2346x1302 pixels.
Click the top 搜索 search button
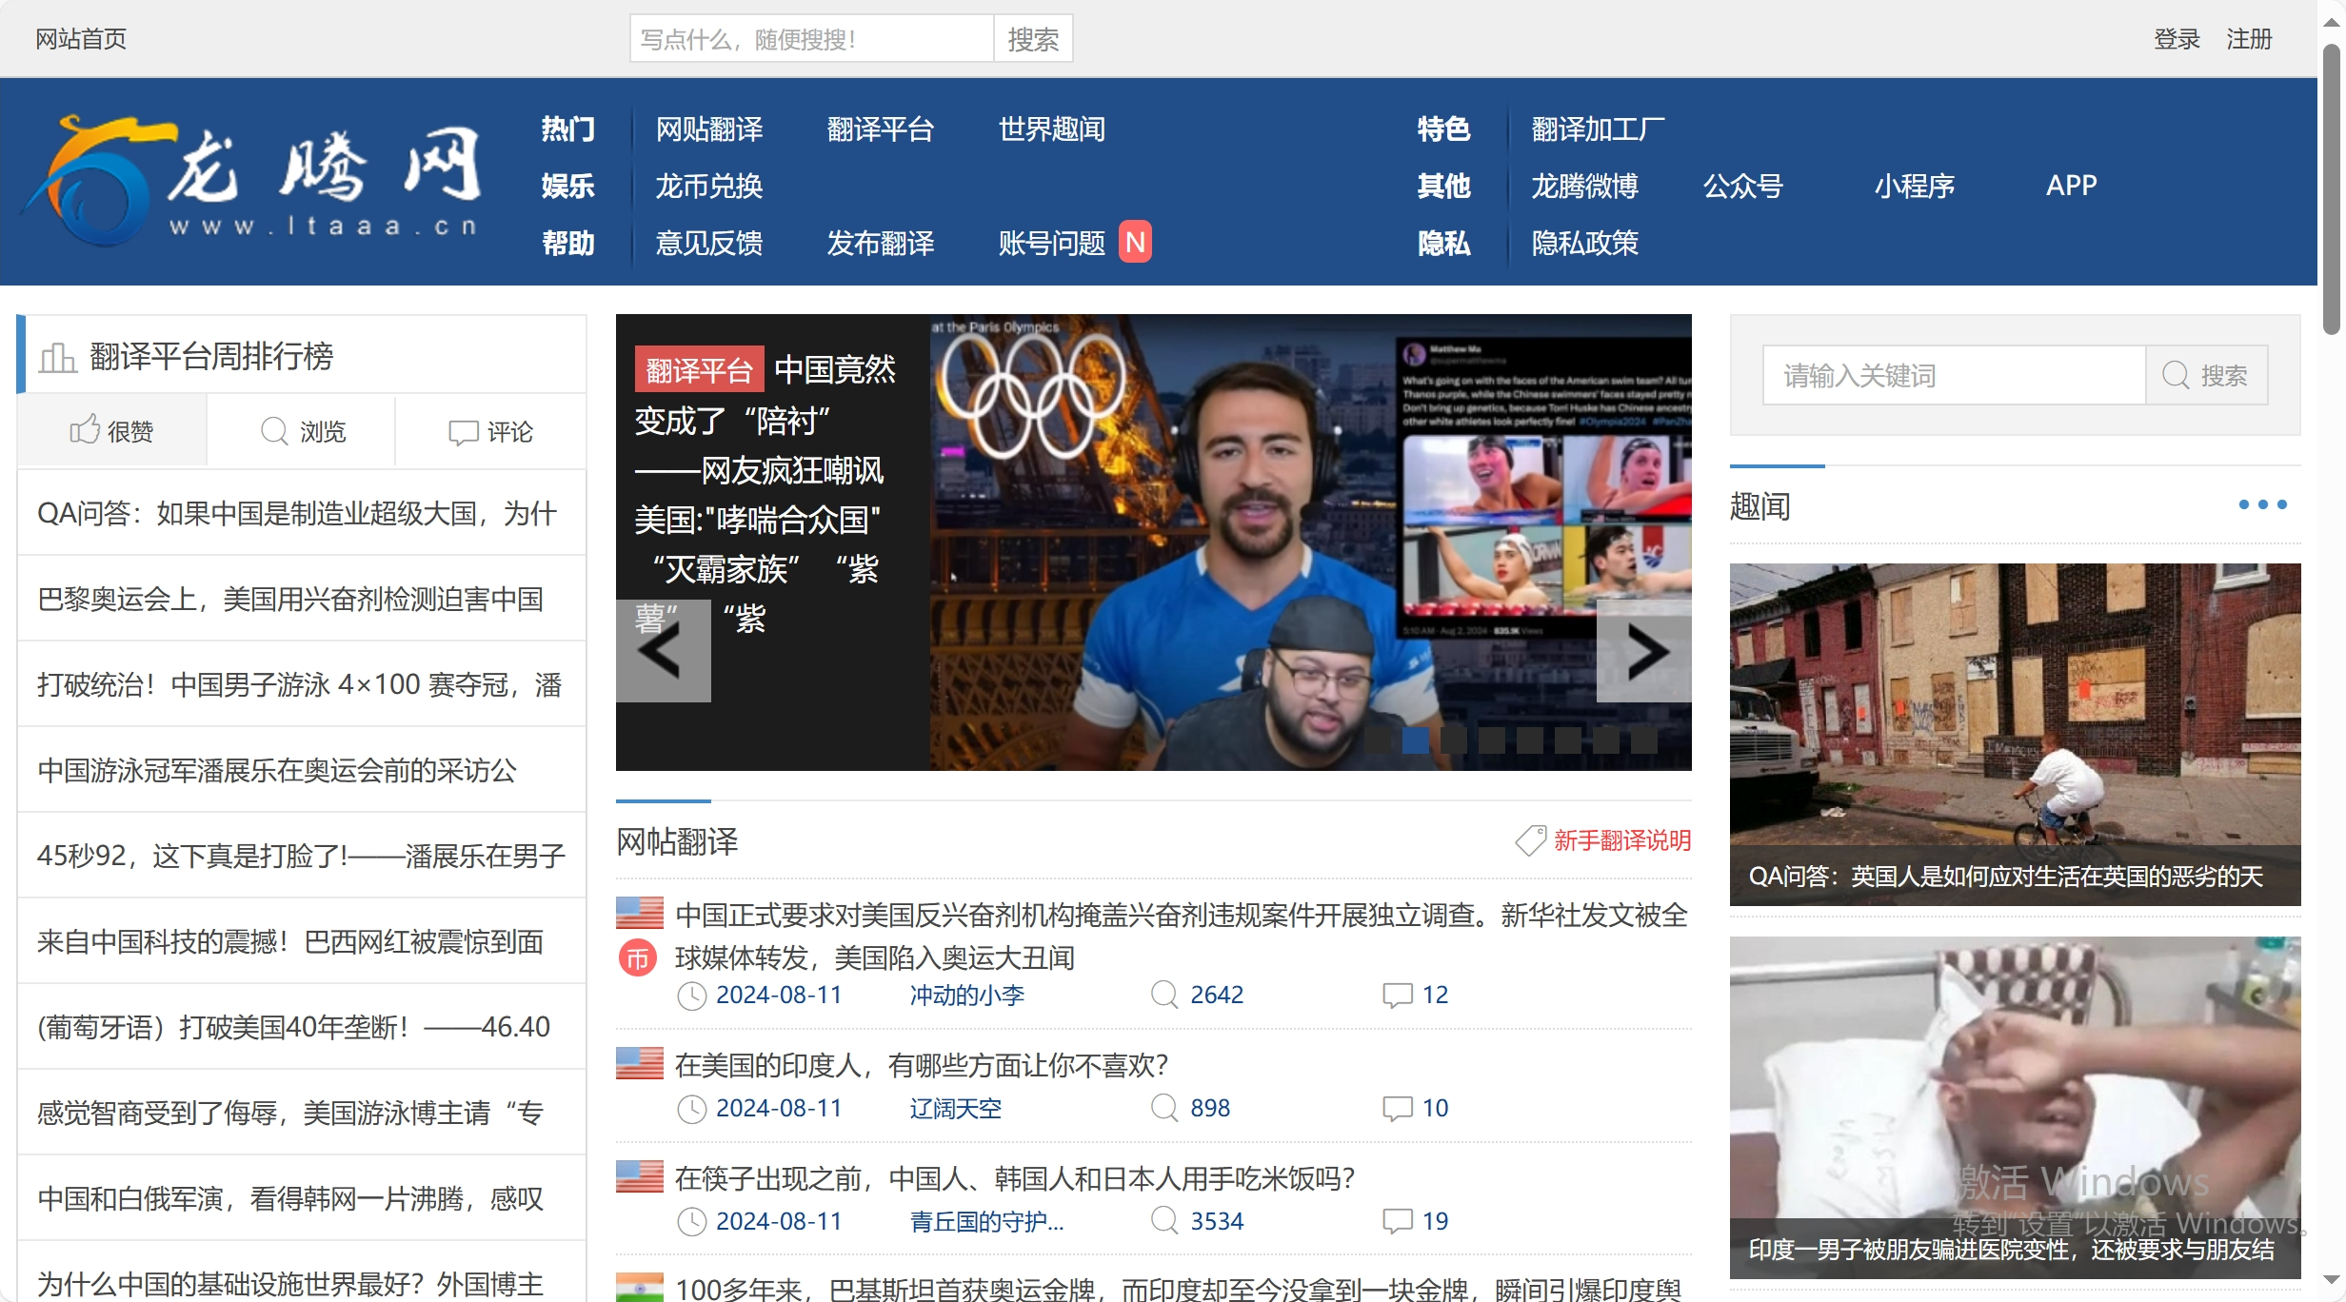(x=1032, y=38)
